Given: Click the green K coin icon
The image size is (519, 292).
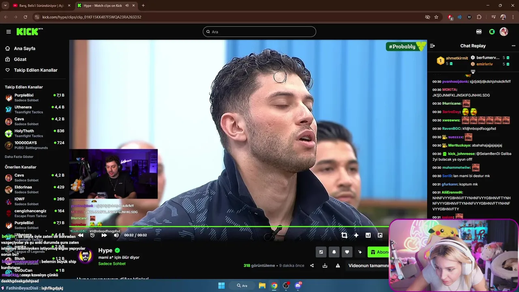Looking at the screenshot, I should [x=492, y=32].
